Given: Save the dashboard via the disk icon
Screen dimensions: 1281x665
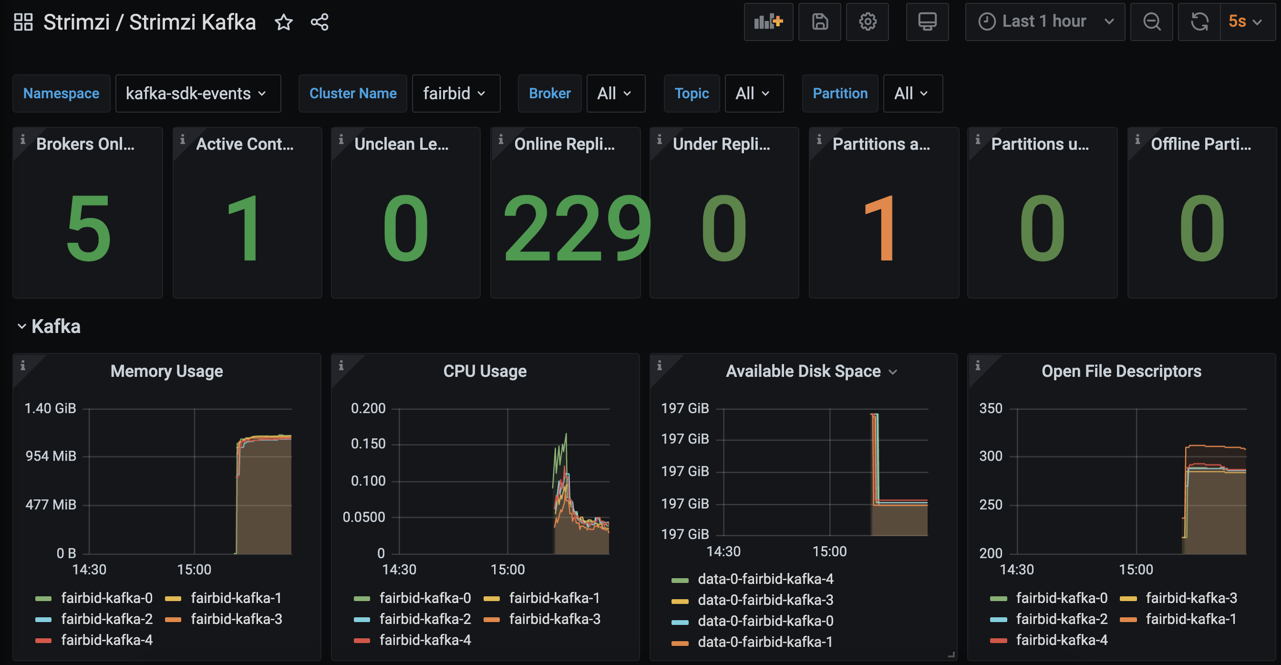Looking at the screenshot, I should [x=819, y=22].
